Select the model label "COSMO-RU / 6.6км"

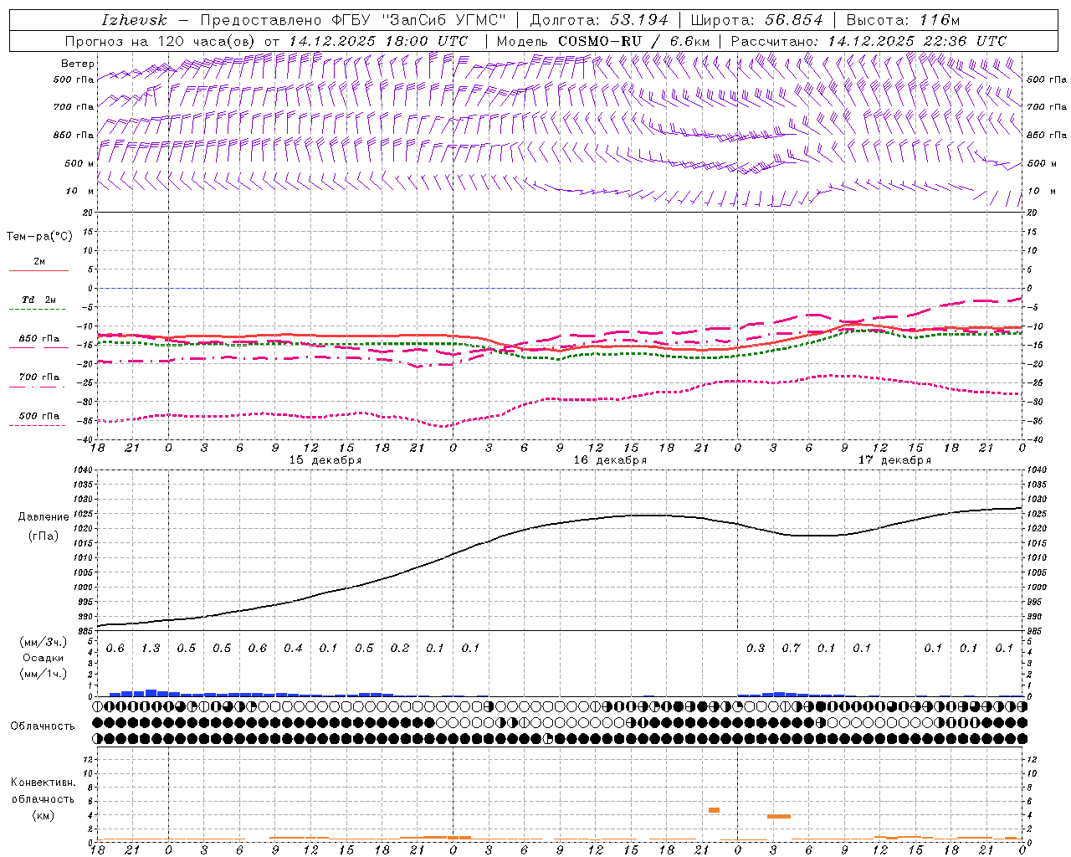pyautogui.click(x=633, y=41)
